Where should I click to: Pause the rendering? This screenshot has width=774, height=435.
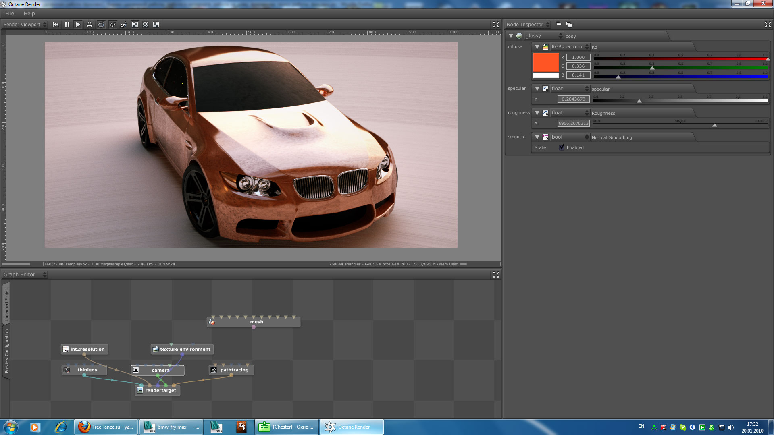[67, 25]
